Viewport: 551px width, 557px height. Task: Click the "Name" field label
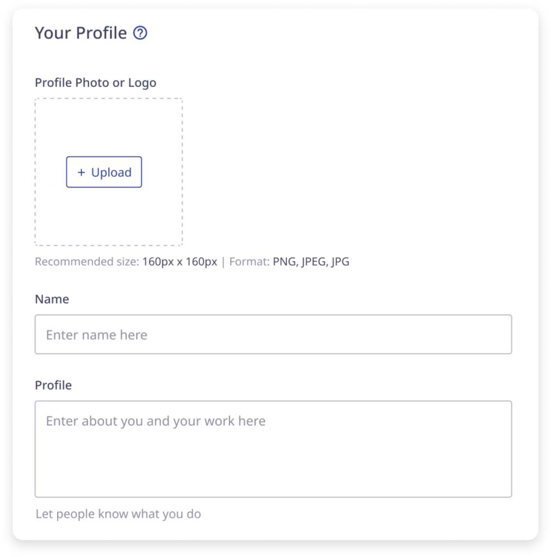(52, 299)
